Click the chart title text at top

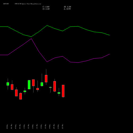(x=22, y=4)
